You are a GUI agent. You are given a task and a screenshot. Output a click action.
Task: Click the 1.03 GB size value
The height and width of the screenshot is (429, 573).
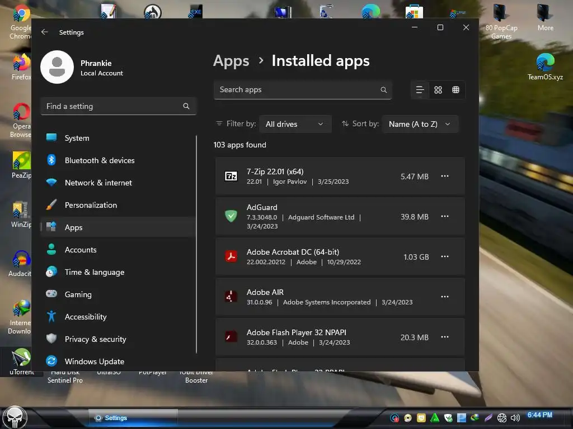tap(416, 257)
